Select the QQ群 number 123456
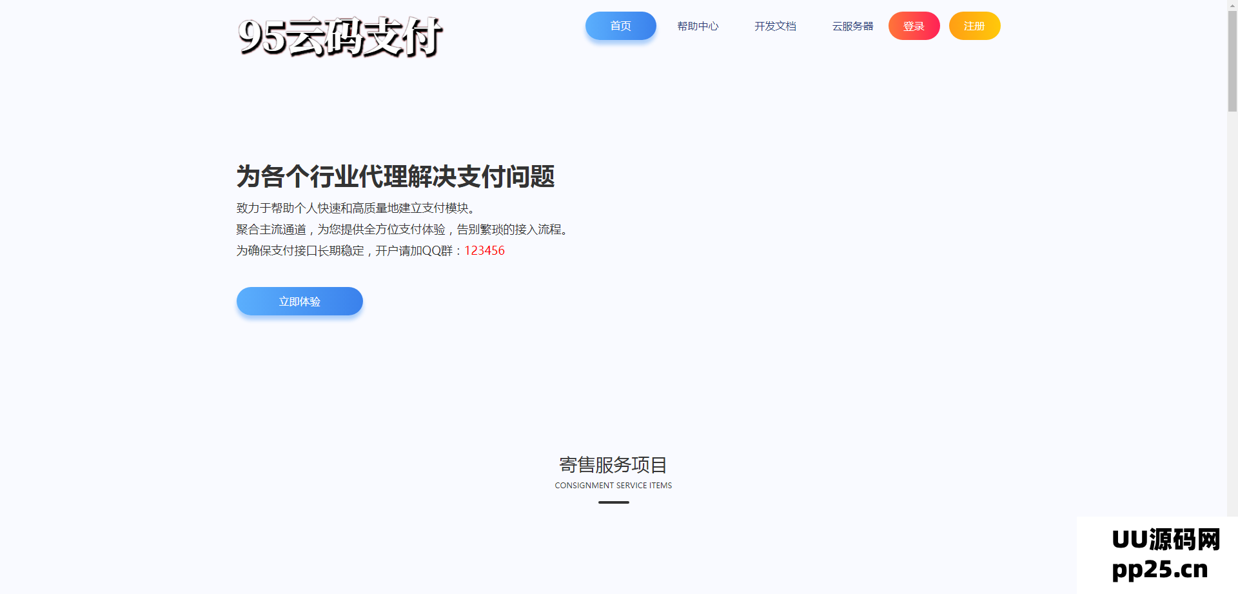The image size is (1238, 594). coord(484,251)
